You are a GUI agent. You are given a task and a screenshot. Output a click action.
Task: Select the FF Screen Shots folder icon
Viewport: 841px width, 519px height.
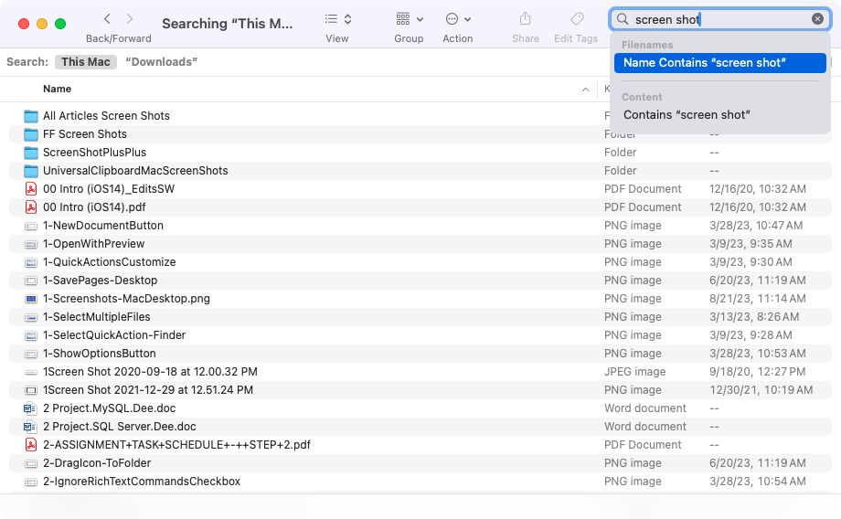point(31,134)
